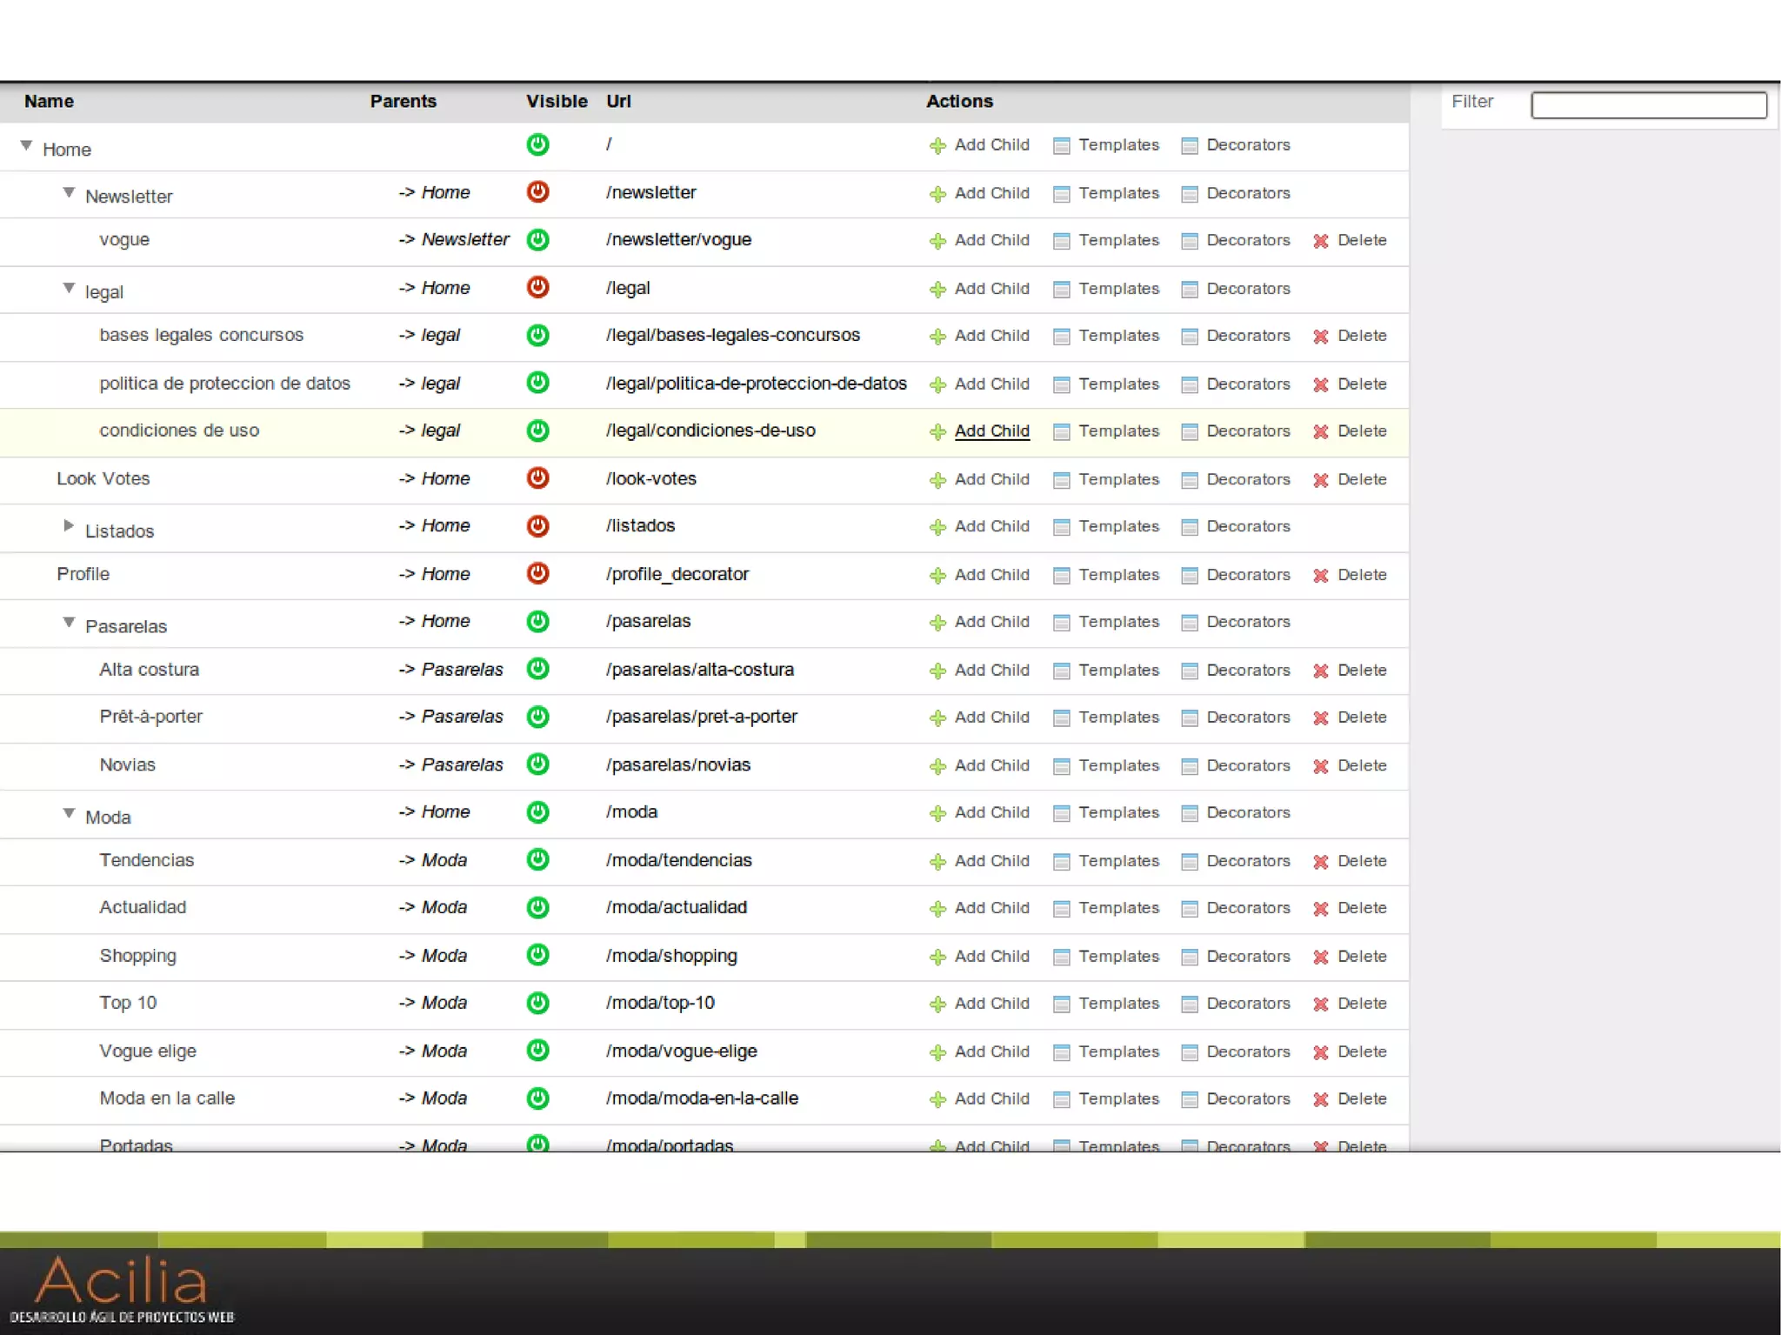Click inside the Filter text field
The image size is (1781, 1335).
[x=1648, y=105]
